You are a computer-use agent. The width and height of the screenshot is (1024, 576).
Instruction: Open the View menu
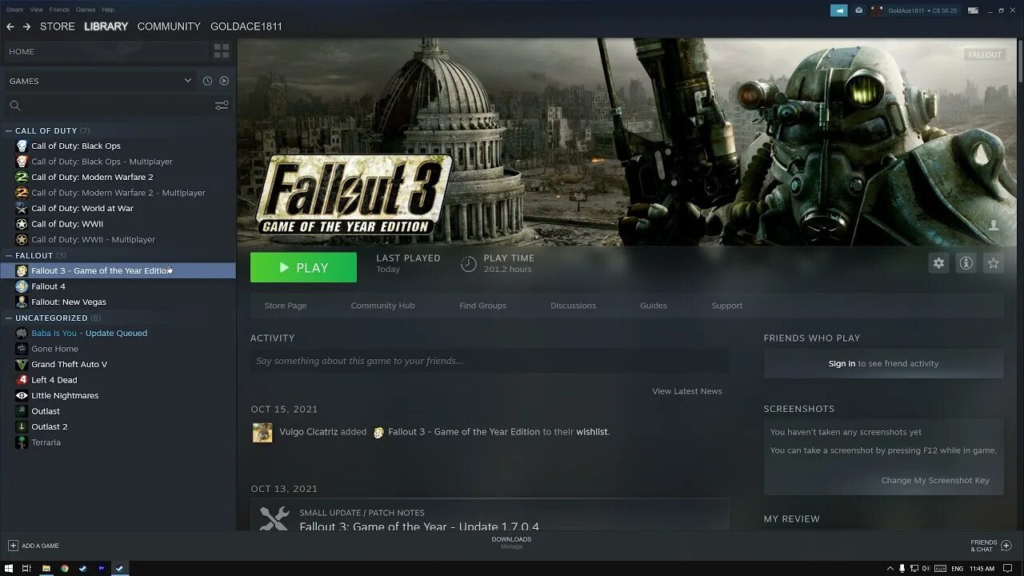[x=37, y=10]
